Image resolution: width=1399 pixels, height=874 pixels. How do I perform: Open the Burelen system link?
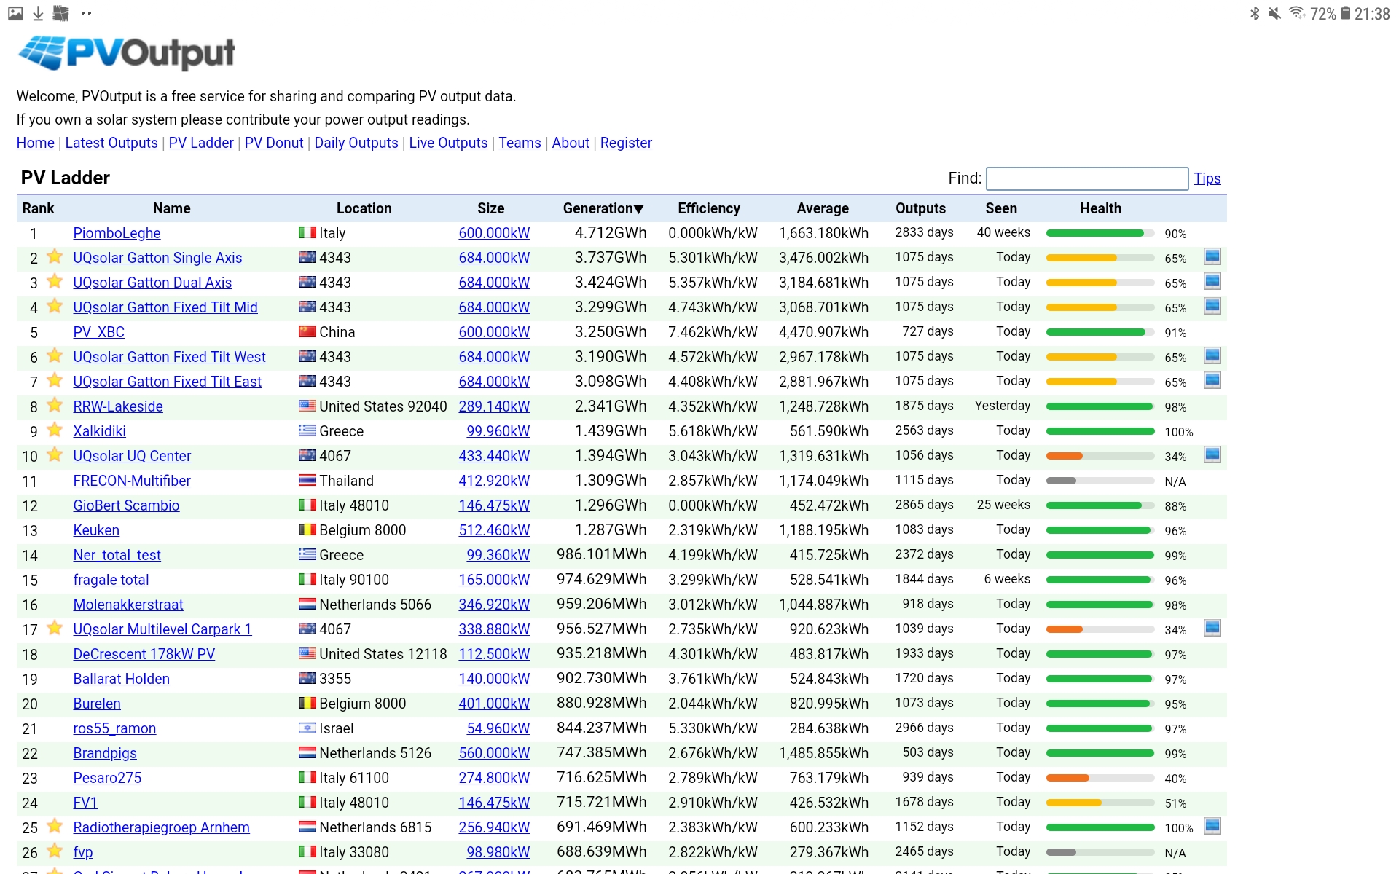pos(97,704)
